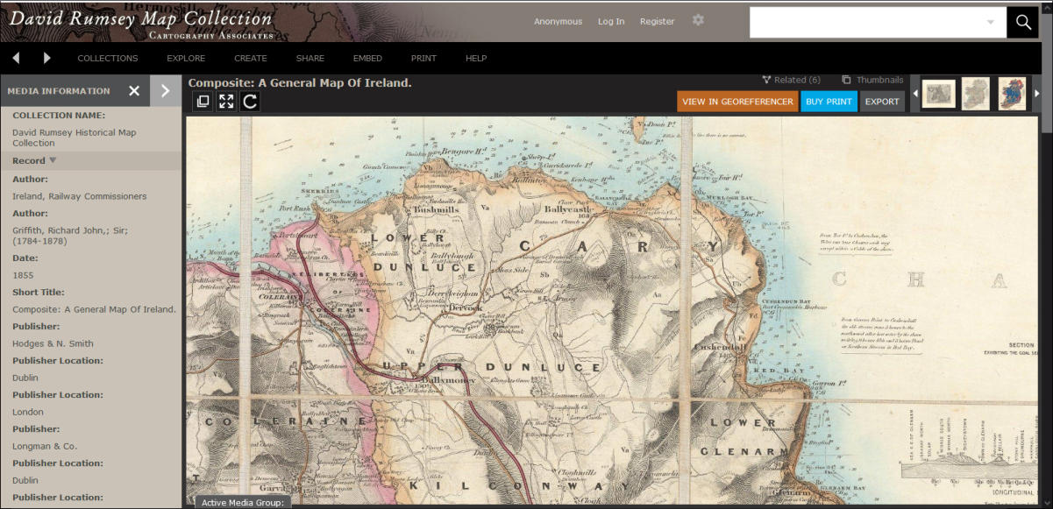Open the Help menu
The height and width of the screenshot is (509, 1053).
[476, 59]
